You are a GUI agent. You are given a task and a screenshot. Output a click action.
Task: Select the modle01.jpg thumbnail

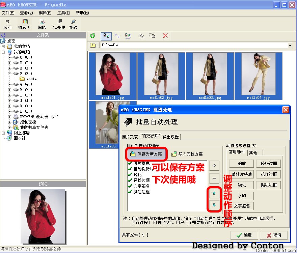(x=113, y=76)
